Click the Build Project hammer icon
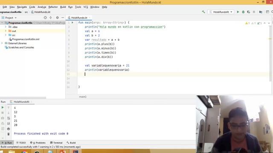 [x=203, y=12]
